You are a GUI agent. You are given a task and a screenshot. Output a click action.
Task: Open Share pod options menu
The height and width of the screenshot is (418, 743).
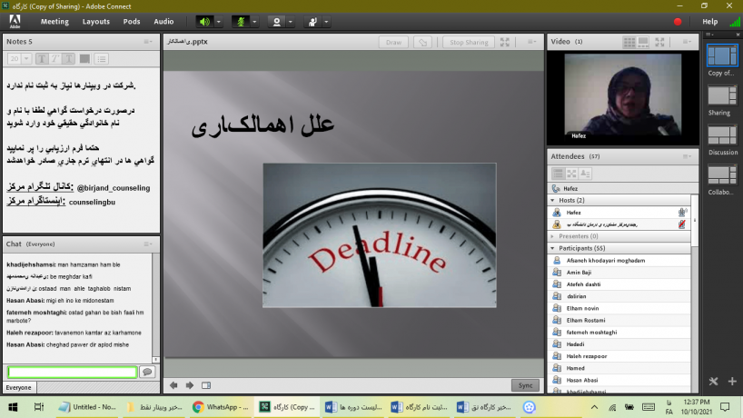[x=531, y=42]
